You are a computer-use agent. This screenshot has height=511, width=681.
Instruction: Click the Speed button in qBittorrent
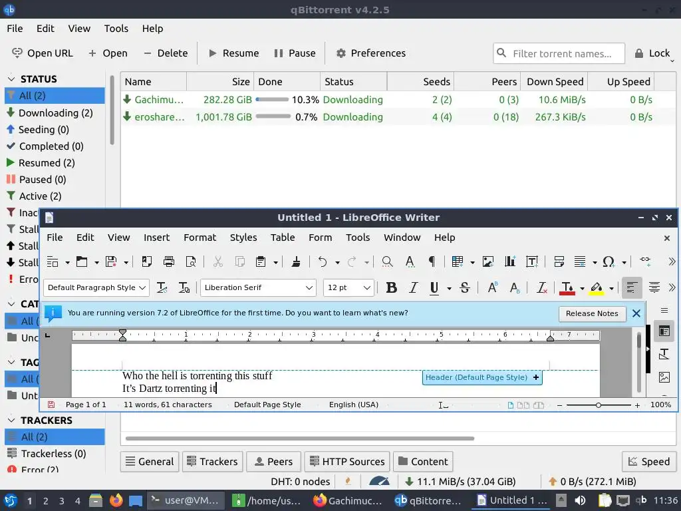(x=649, y=462)
